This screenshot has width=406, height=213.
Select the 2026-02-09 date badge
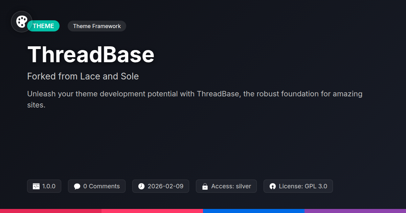(161, 186)
